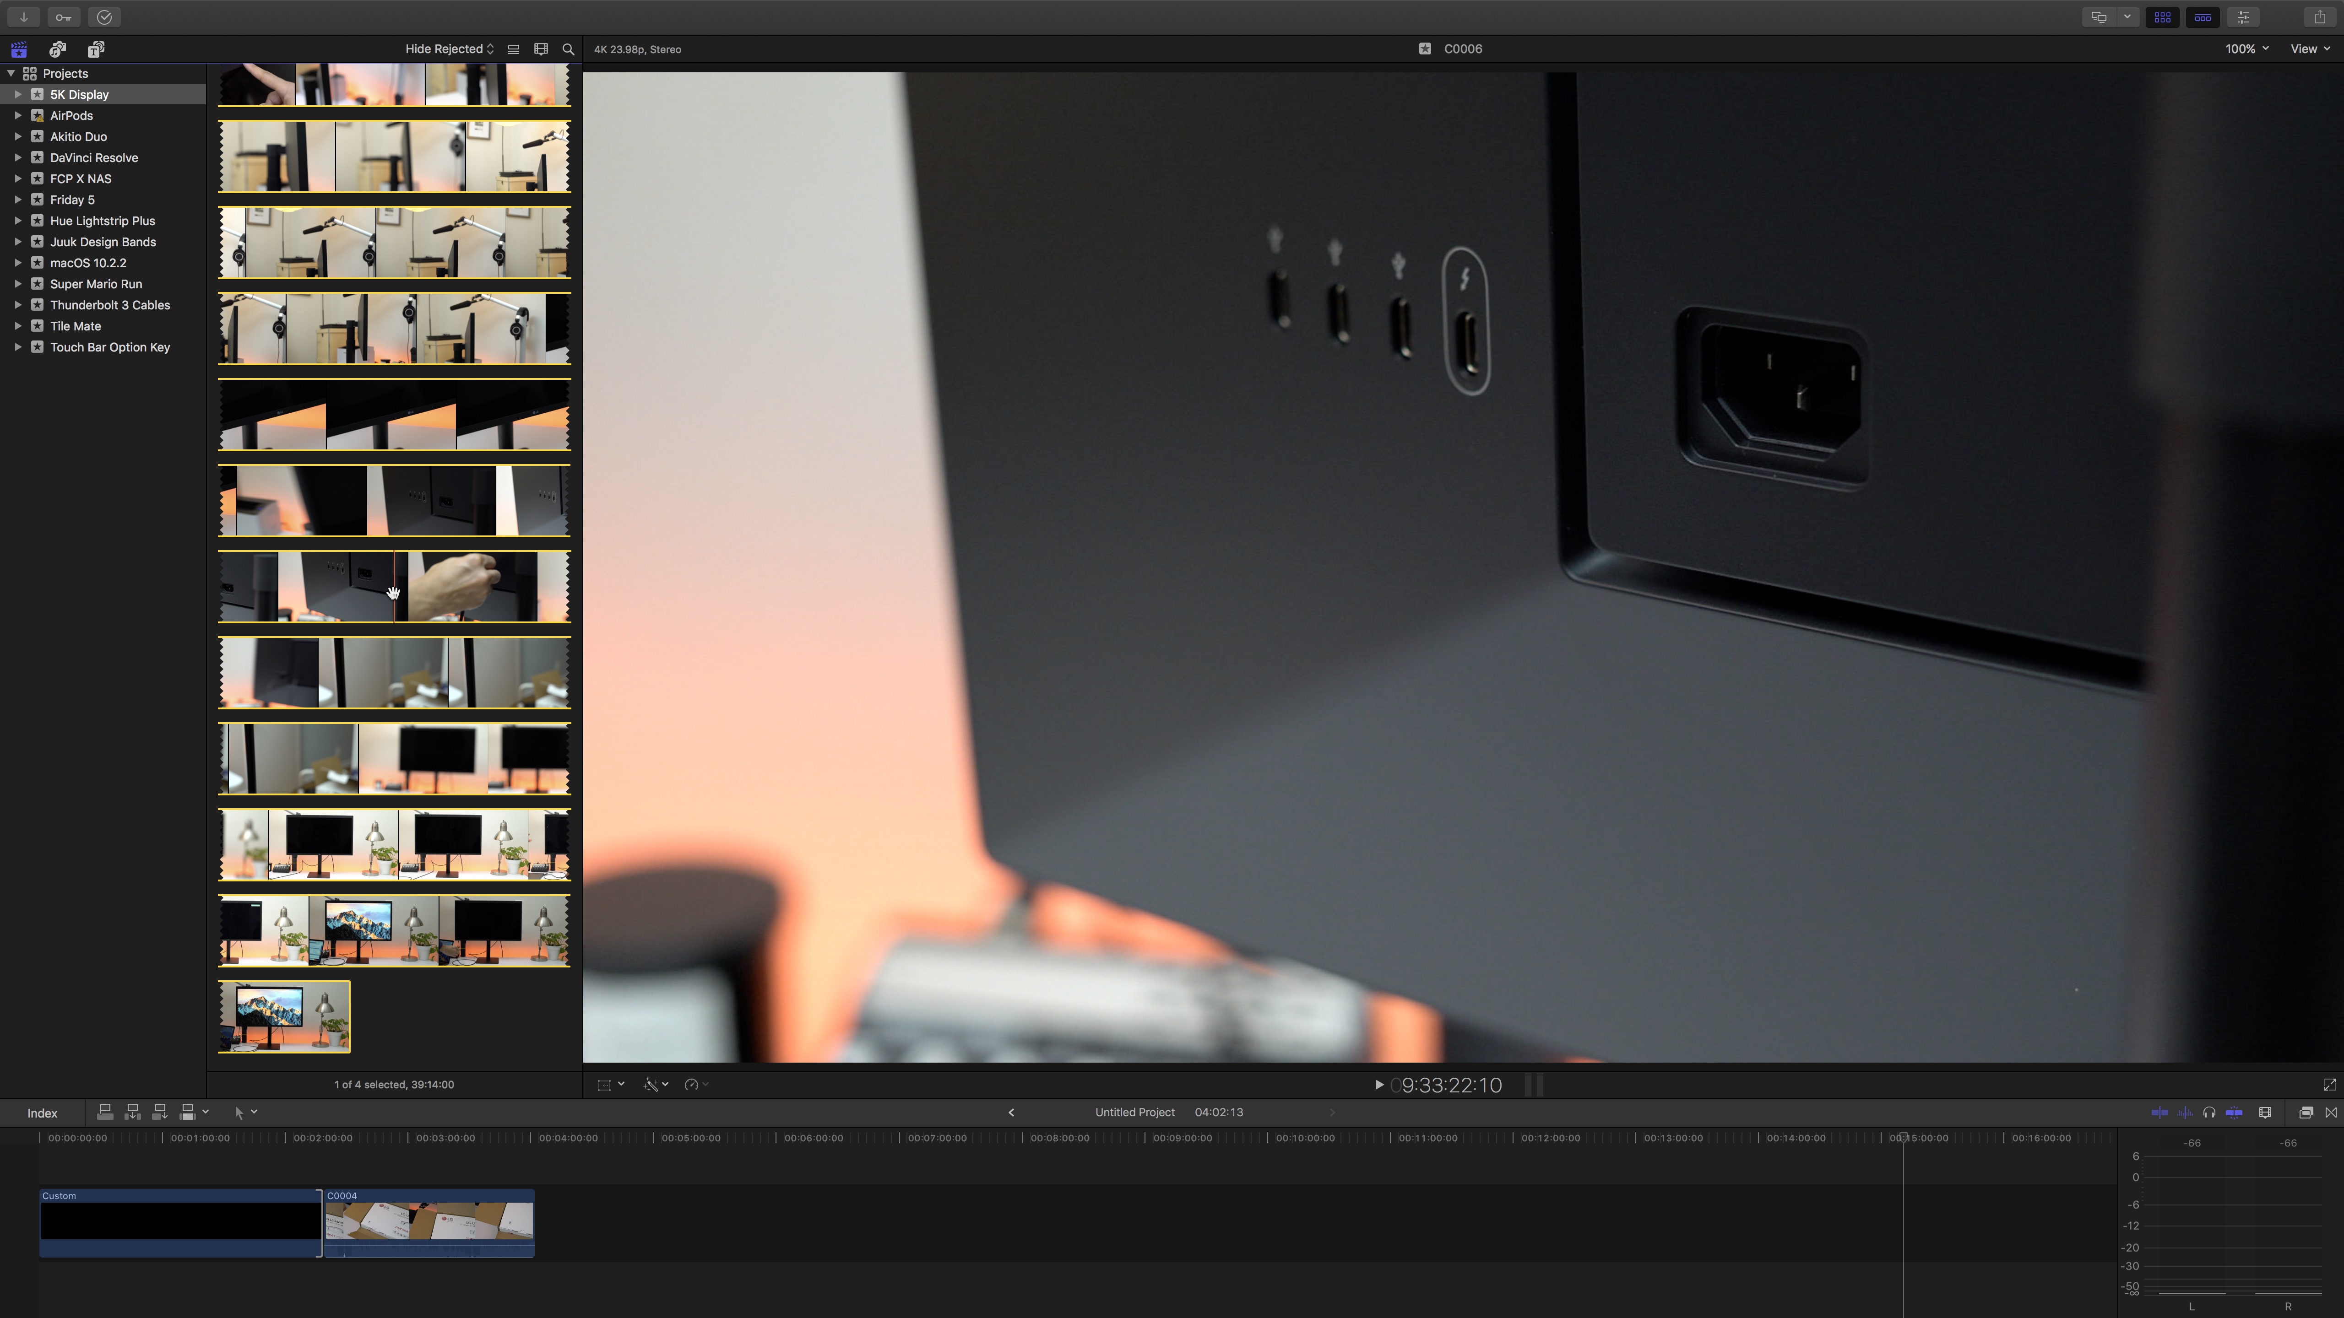
Task: Open clip appearance settings with the sliders icon
Action: pos(2244,17)
